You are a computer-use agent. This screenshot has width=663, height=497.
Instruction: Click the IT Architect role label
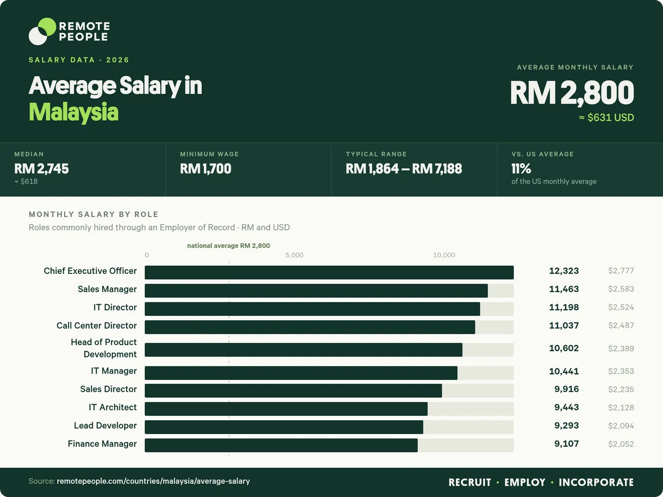tap(113, 408)
